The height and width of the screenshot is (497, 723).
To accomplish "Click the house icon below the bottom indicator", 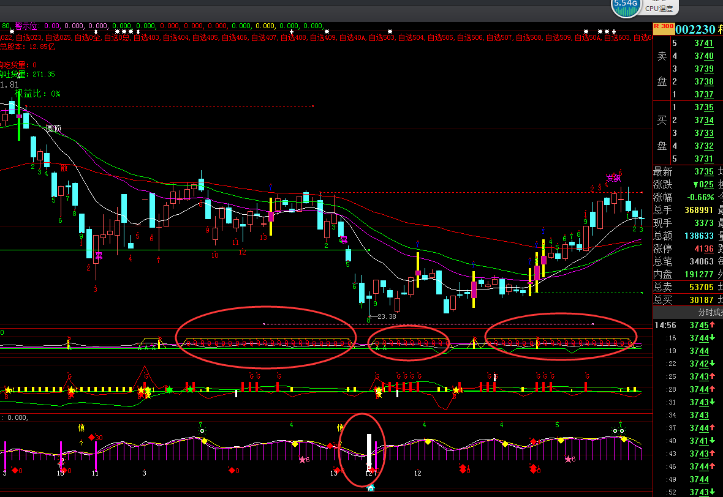I will tap(371, 488).
